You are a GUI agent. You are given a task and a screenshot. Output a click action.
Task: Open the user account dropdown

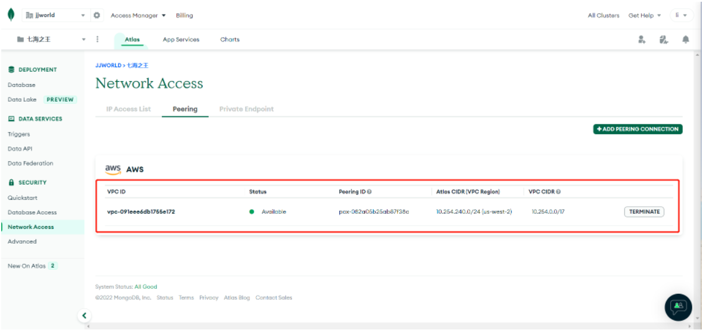click(681, 15)
